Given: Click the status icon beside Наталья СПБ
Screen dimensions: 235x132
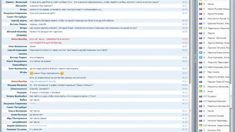Looking at the screenshot, I should point(204,131).
